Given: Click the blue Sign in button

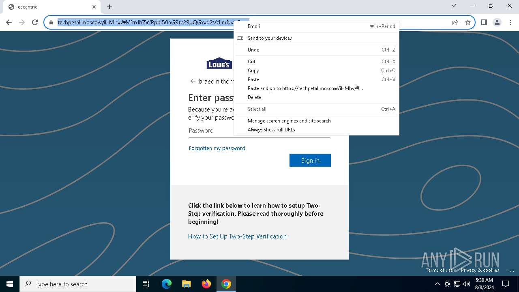Looking at the screenshot, I should (310, 160).
